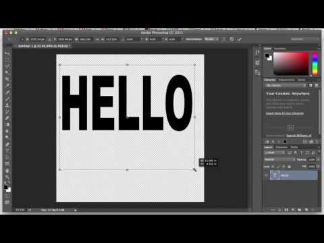324x243 pixels.
Task: Click the delete layer trash icon
Action: (x=313, y=210)
